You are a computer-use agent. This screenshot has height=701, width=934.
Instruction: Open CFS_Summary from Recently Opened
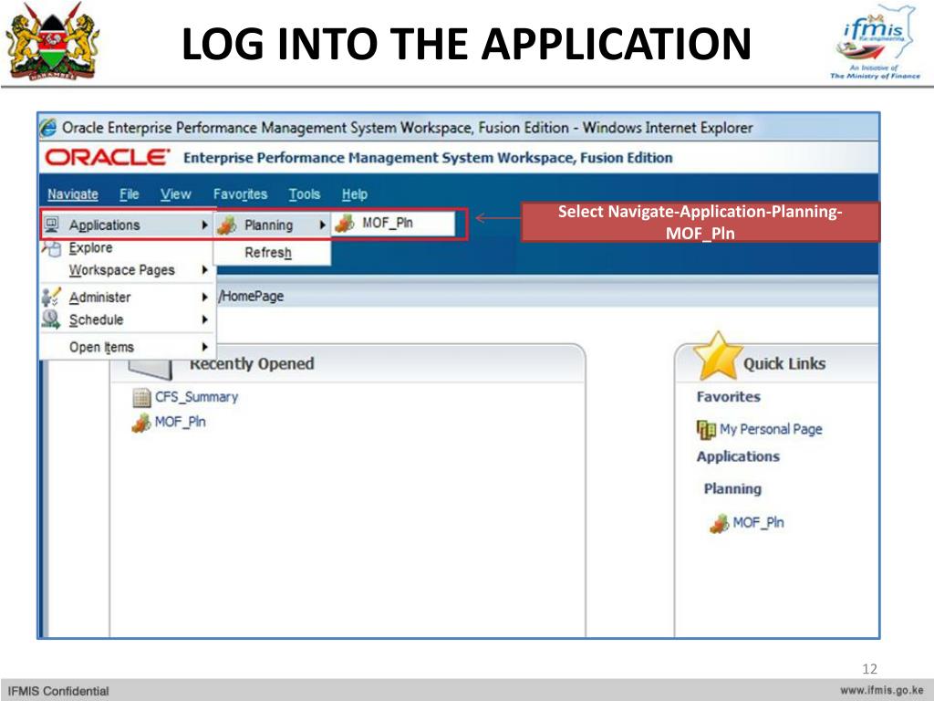coord(196,397)
